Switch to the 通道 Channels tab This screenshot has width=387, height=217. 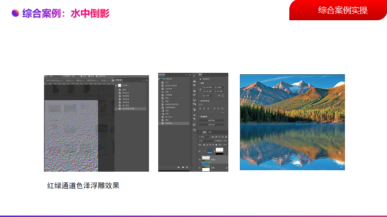coord(210,132)
